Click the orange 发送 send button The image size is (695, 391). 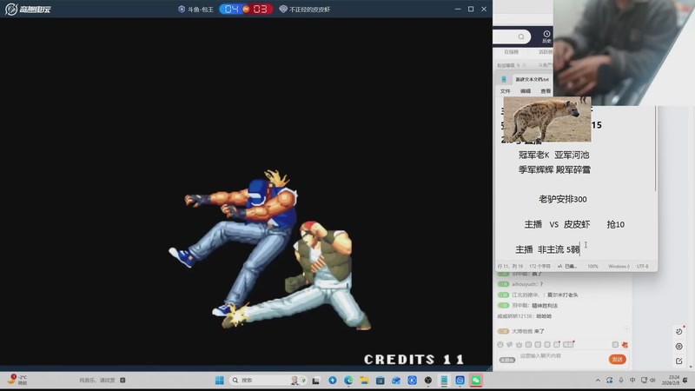[x=618, y=359]
